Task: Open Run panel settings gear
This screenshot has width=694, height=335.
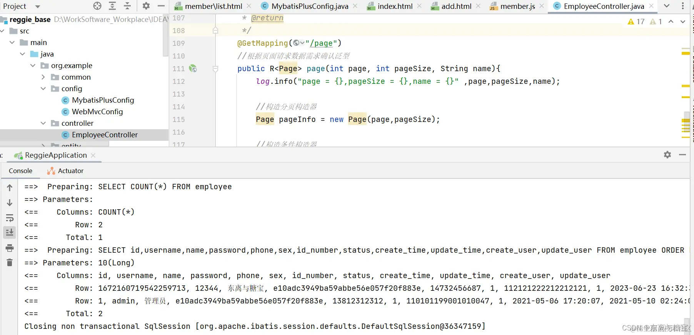Action: coord(667,155)
